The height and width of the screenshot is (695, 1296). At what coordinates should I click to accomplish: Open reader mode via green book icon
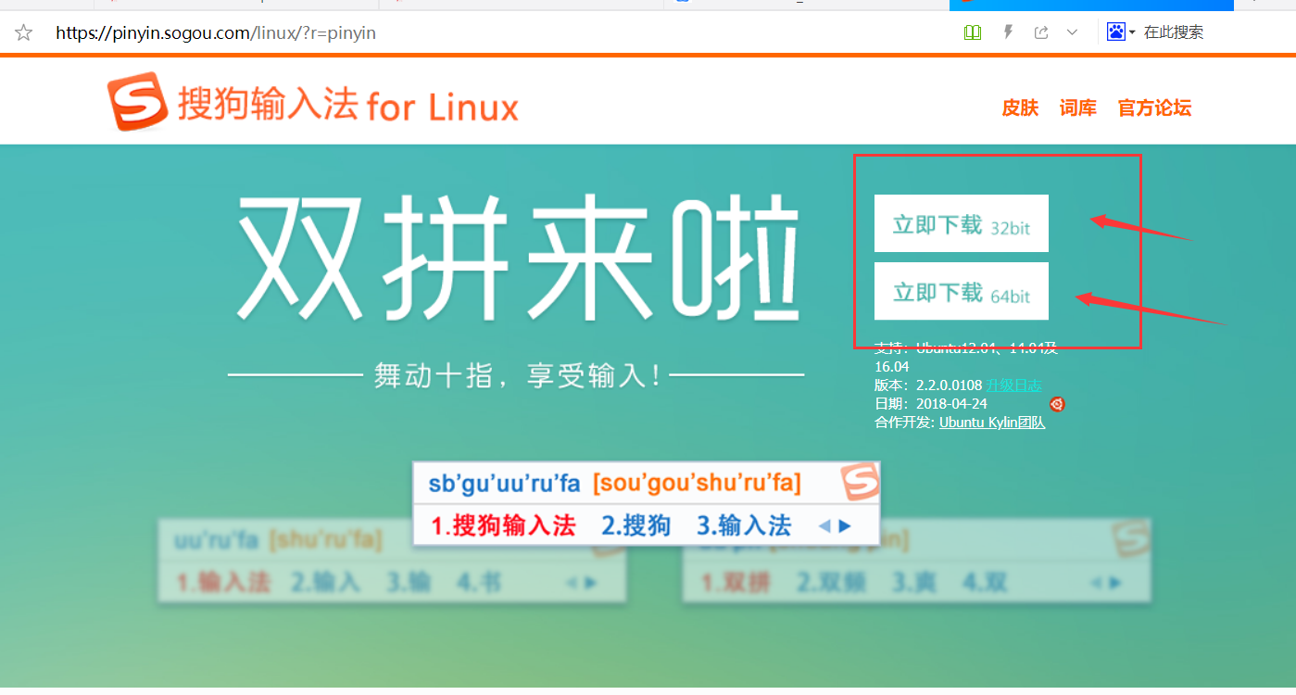972,32
